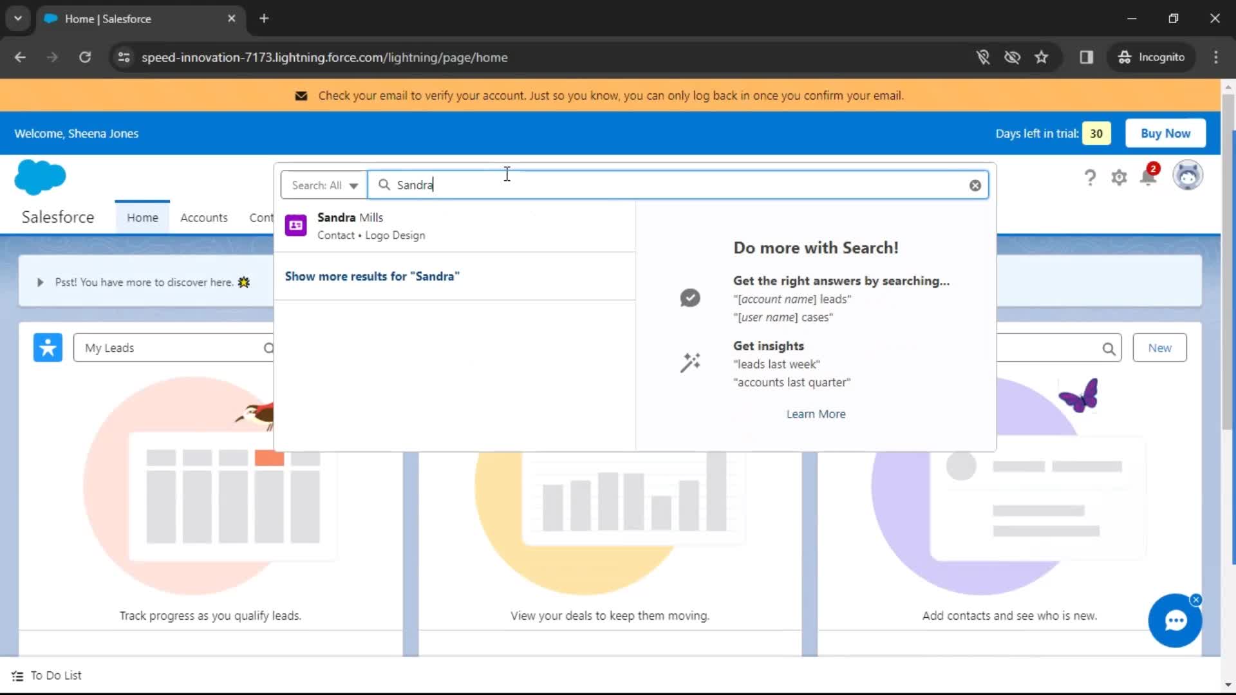The height and width of the screenshot is (695, 1236).
Task: Click in the global search field
Action: (x=677, y=185)
